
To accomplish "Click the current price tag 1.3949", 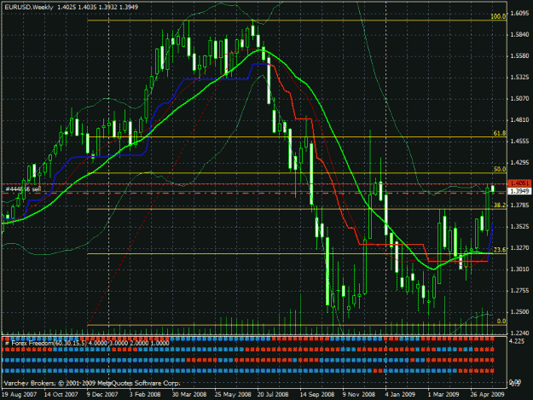I will 519,191.
